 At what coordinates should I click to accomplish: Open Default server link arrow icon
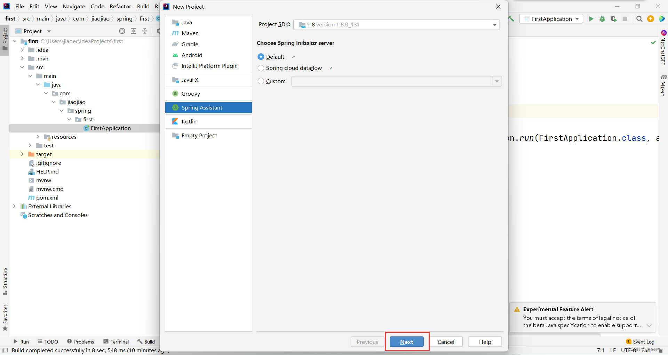point(293,57)
